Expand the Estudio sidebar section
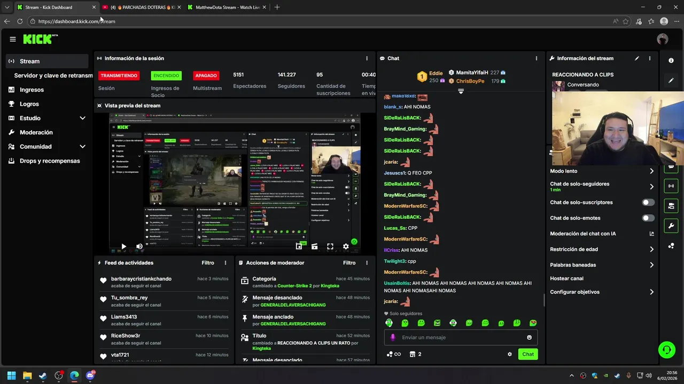Screen dimensions: 684x384 click(82, 118)
